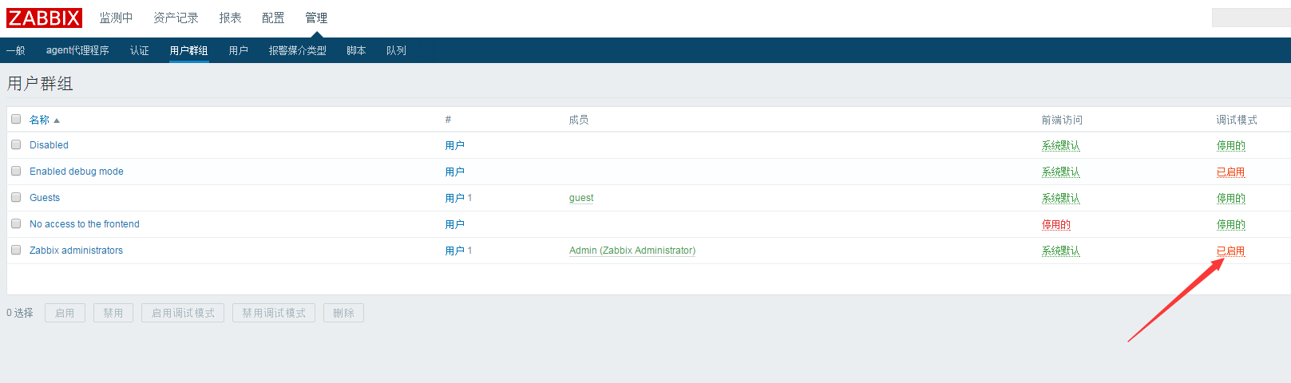
Task: Toggle 已启用 debug mode for Enabled debug mode
Action: (x=1231, y=172)
